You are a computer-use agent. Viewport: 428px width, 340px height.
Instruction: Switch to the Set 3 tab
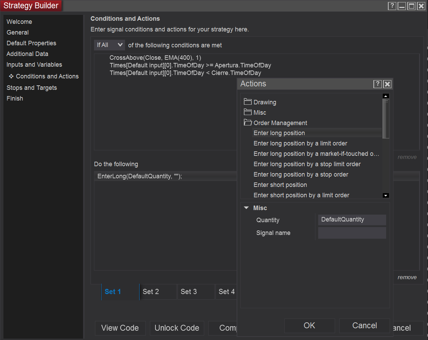(189, 292)
